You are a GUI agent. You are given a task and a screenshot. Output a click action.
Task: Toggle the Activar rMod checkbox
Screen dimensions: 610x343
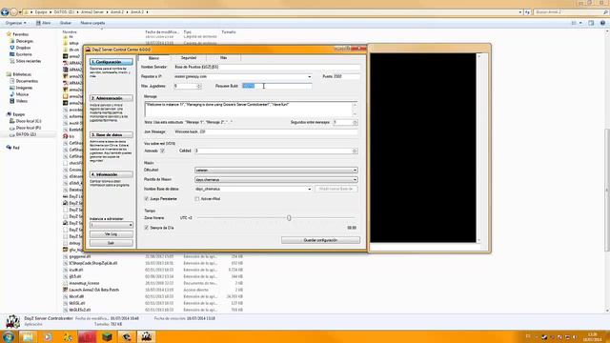197,199
